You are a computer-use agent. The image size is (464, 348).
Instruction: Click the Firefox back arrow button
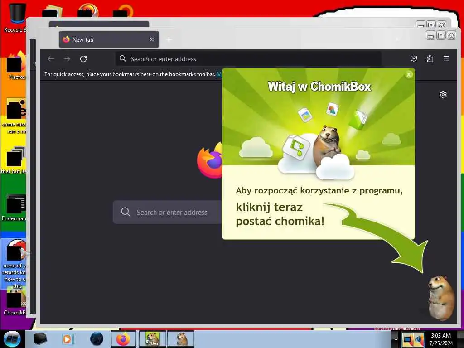coord(51,59)
